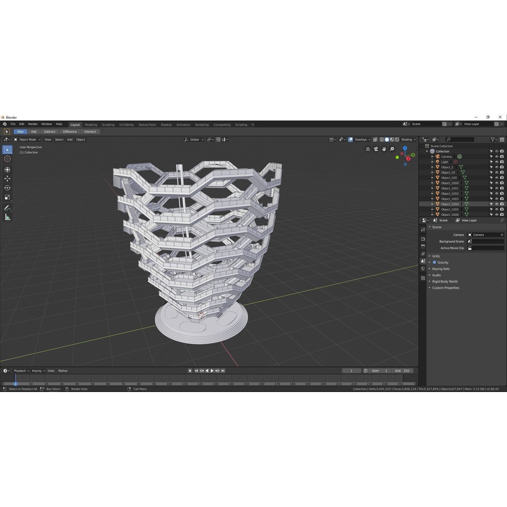Open View Layer properties tab icon

pos(423,254)
